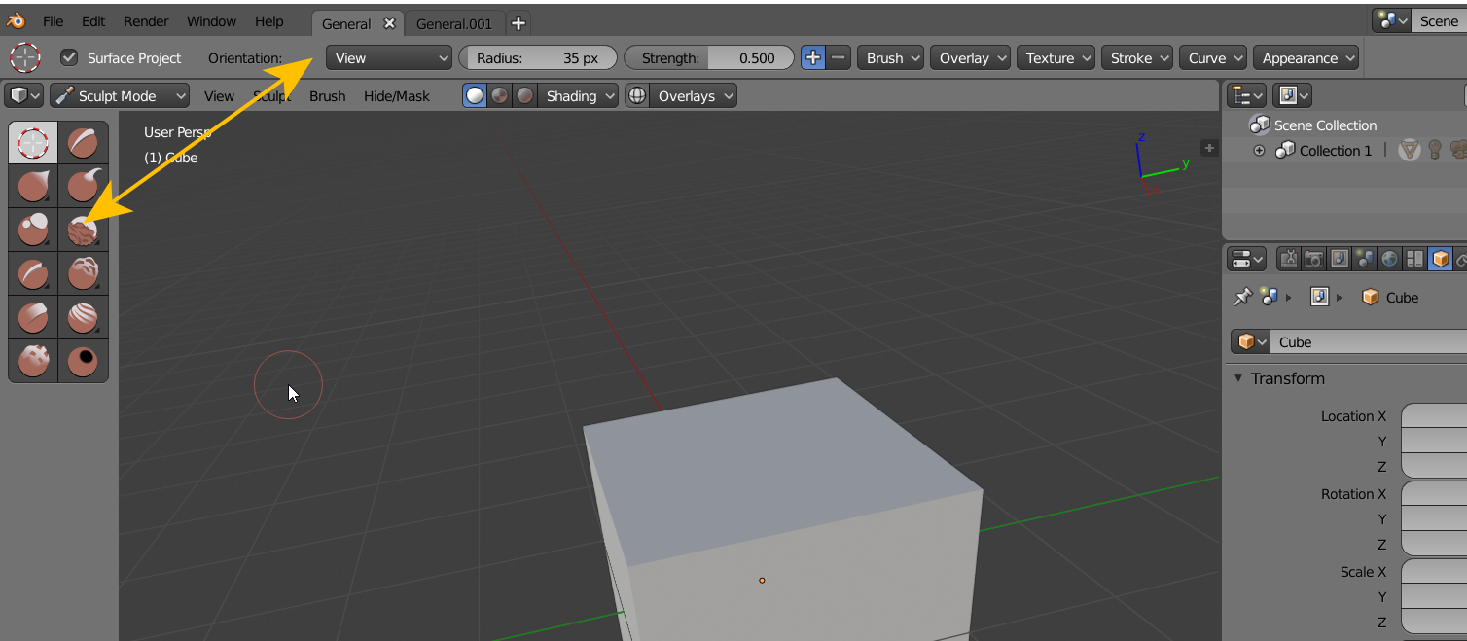Expand the Collection 1 tree item
The height and width of the screenshot is (641, 1467).
click(x=1259, y=151)
